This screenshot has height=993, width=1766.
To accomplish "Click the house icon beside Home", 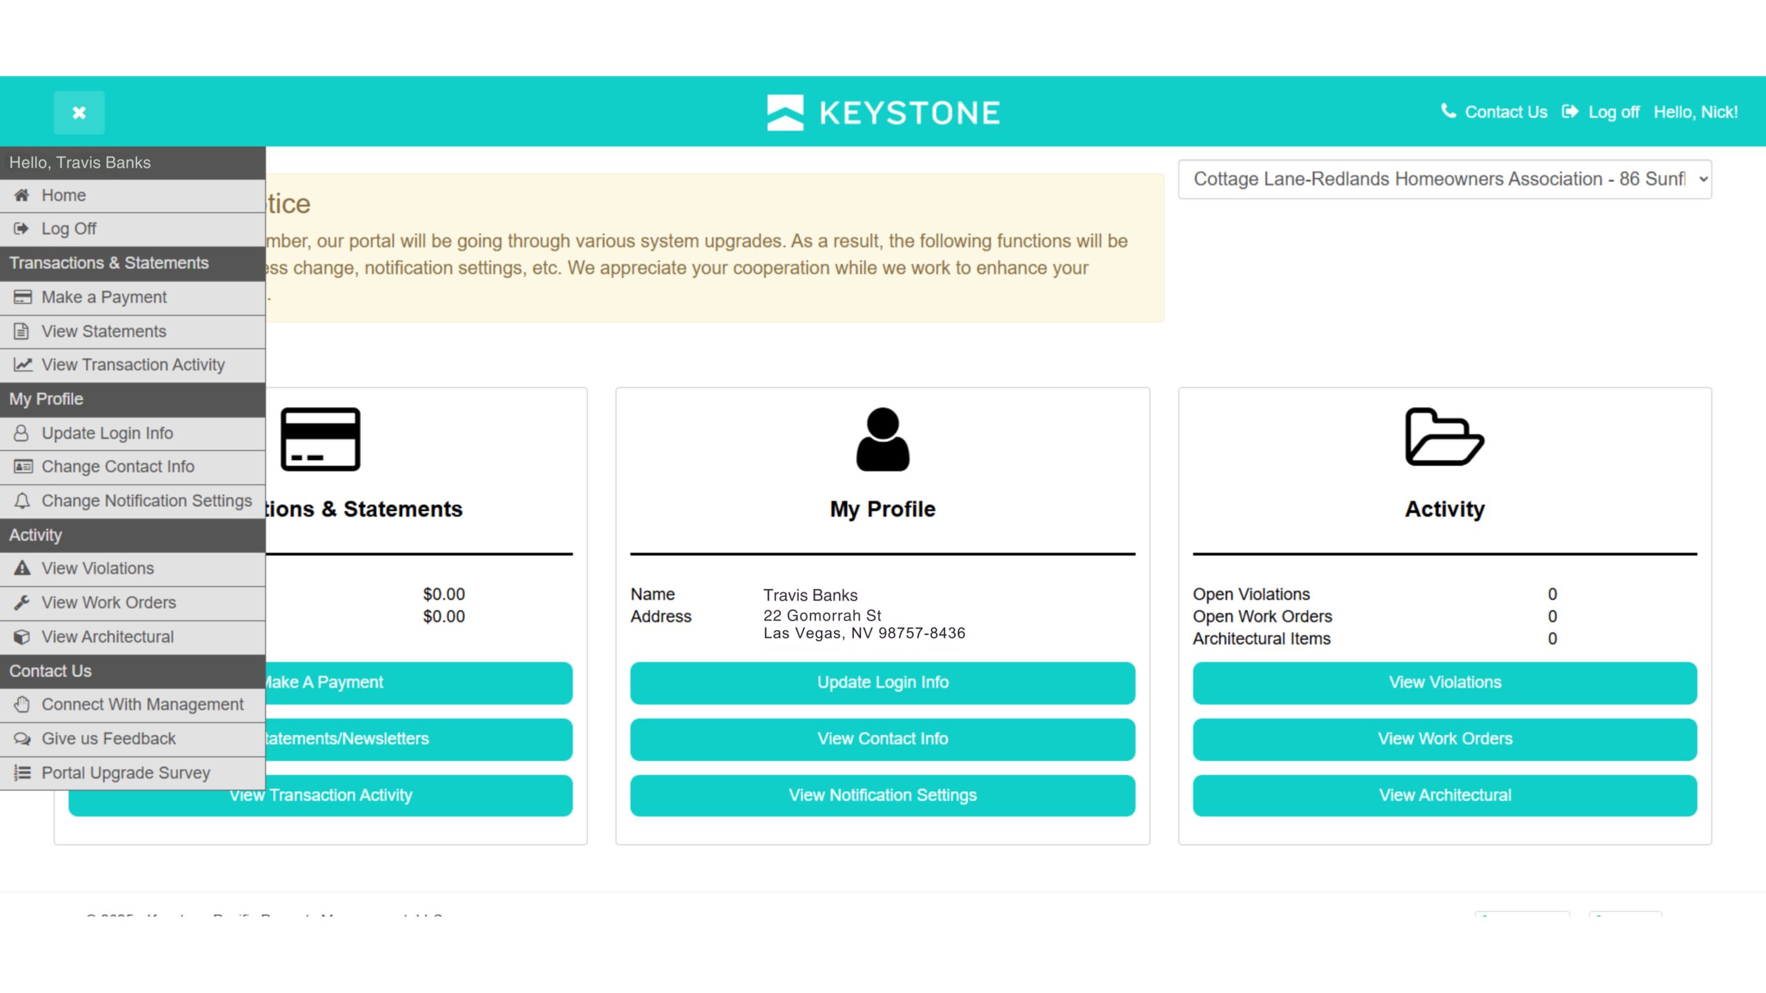I will pyautogui.click(x=22, y=195).
